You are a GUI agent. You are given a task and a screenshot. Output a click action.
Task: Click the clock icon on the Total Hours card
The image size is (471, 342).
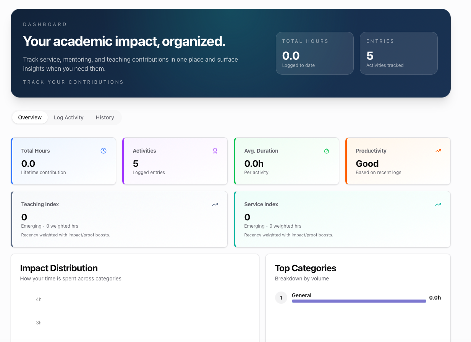click(103, 151)
